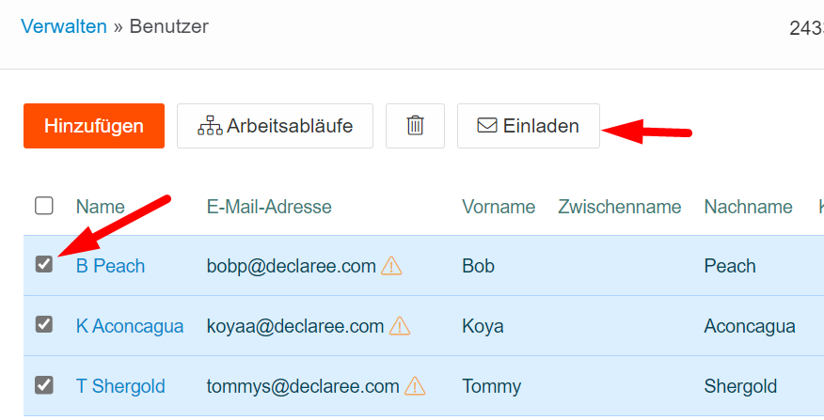The height and width of the screenshot is (420, 824).
Task: Uncheck the B Peach row checkbox
Action: pos(44,265)
